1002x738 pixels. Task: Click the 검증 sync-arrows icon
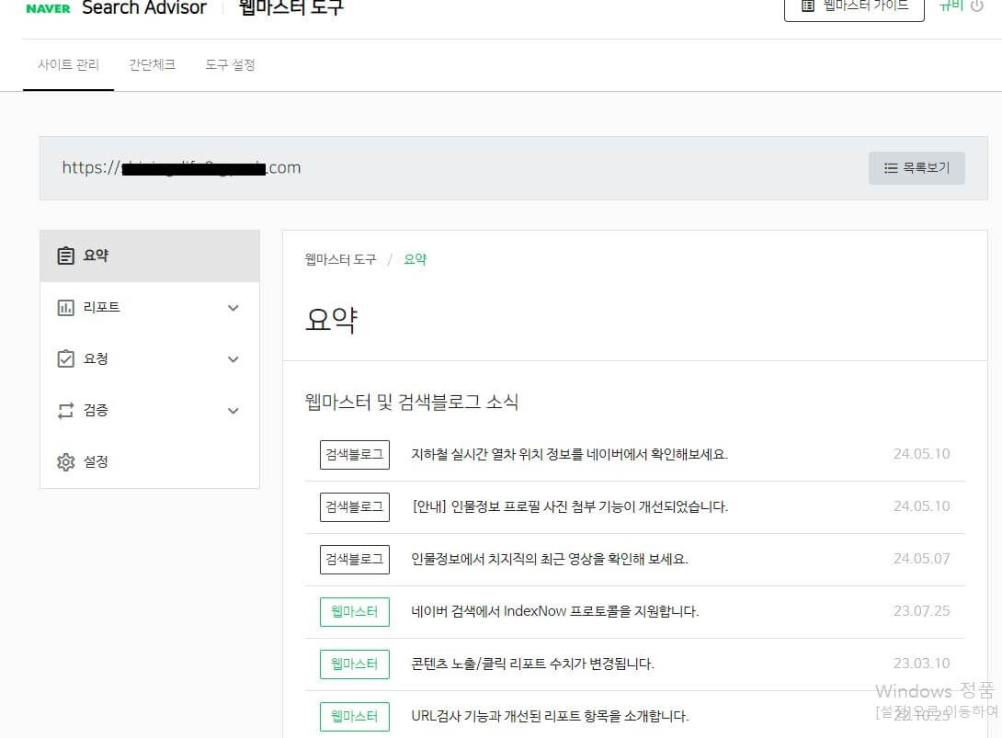64,410
